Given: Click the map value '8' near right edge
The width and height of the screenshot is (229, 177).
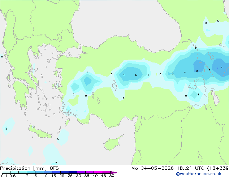Looking at the screenshot, I should pyautogui.click(x=221, y=68).
